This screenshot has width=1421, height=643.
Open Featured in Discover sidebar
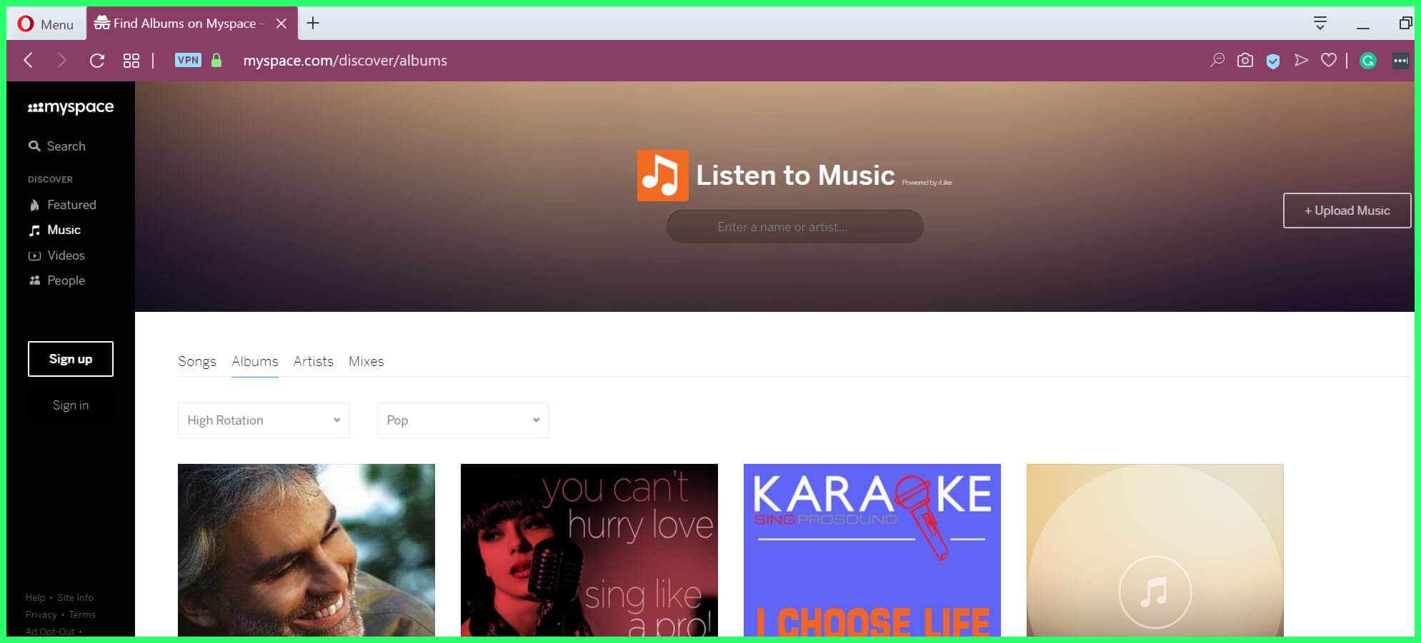63,205
